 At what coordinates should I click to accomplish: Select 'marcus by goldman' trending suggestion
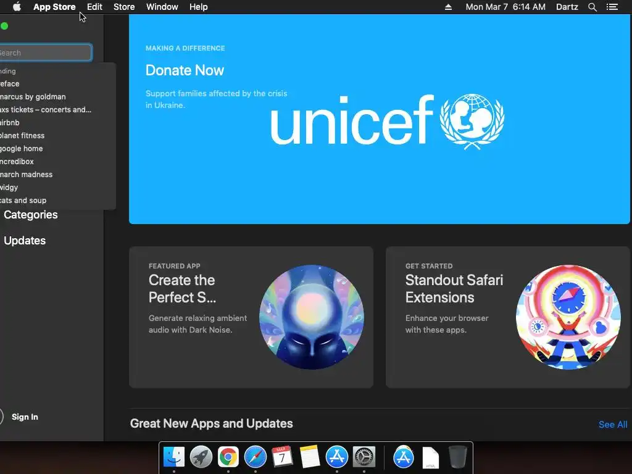tap(33, 97)
